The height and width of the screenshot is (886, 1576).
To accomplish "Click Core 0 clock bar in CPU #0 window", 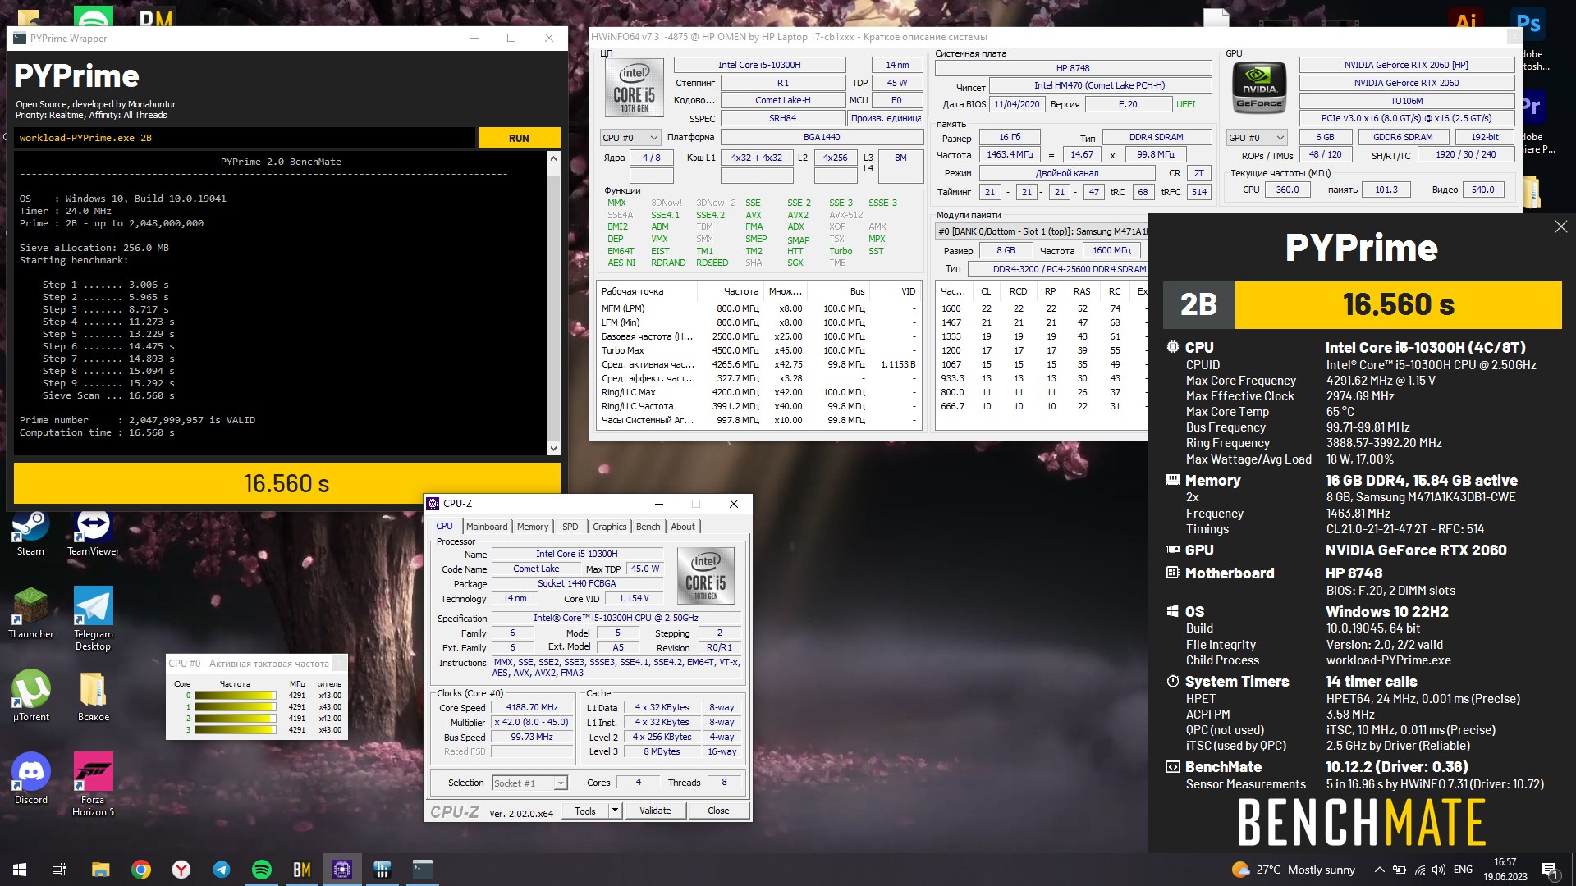I will (236, 696).
